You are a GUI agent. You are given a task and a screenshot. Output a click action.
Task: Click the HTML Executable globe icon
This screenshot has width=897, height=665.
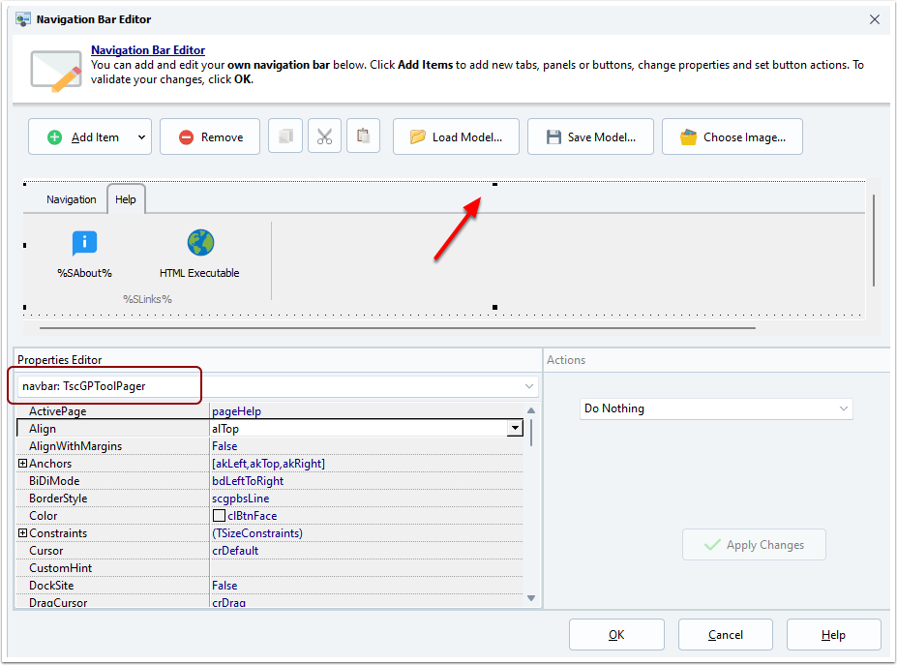coord(200,243)
